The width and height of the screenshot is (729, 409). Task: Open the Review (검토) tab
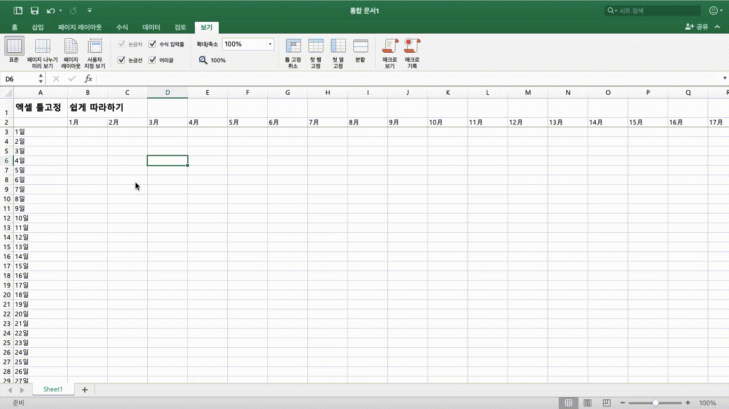pyautogui.click(x=180, y=27)
